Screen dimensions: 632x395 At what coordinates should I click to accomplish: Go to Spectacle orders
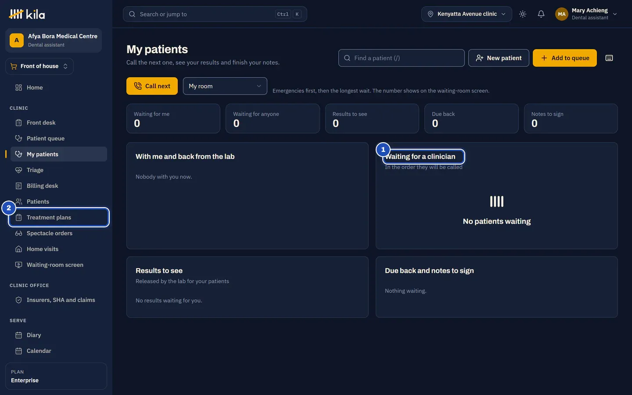[59, 233]
